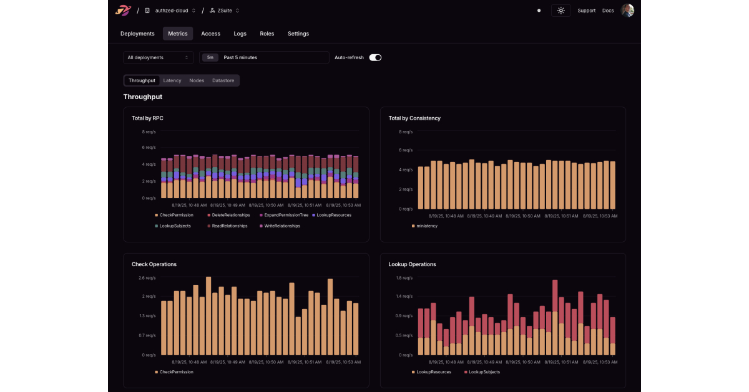Click the Support link
Viewport: 749px width, 392px height.
[x=587, y=11]
